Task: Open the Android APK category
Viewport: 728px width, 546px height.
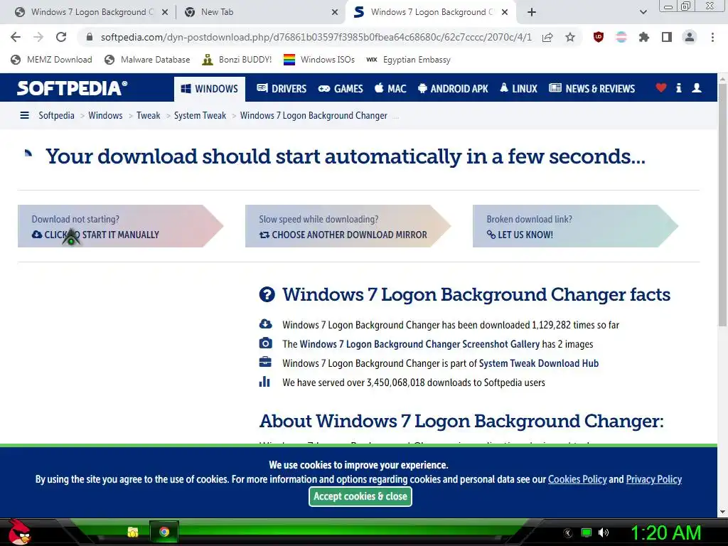Action: pos(453,88)
